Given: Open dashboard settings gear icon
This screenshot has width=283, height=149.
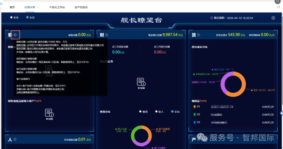Looking at the screenshot, I should 273,18.
